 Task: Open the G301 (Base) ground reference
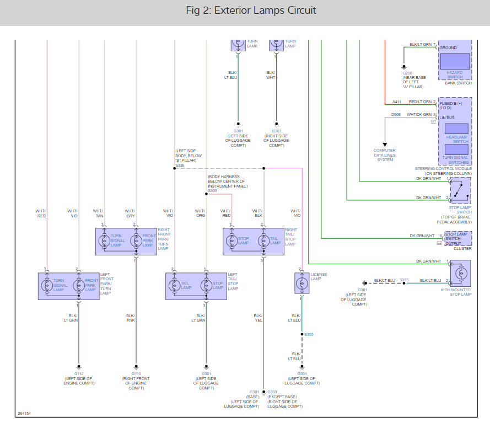(254, 392)
